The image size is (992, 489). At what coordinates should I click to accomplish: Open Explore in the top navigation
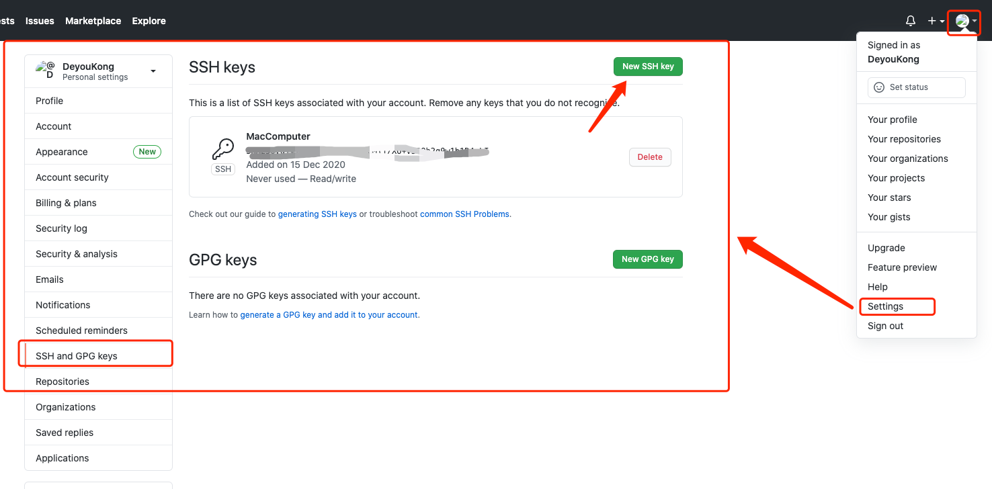click(149, 21)
